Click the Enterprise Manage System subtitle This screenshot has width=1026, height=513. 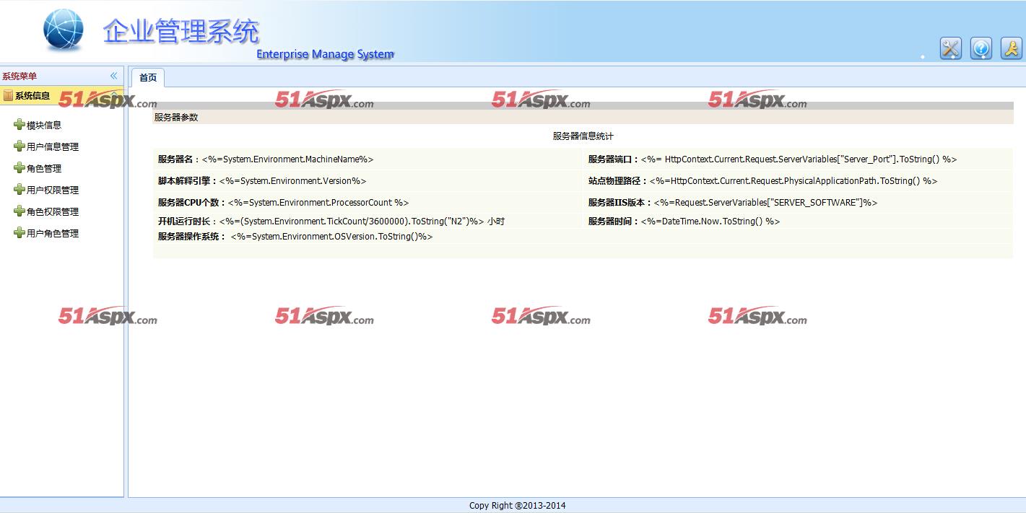tap(326, 54)
